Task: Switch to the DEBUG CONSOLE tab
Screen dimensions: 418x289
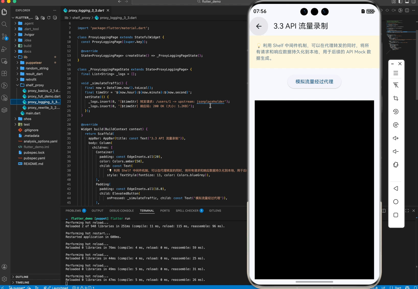Action: [x=122, y=211]
